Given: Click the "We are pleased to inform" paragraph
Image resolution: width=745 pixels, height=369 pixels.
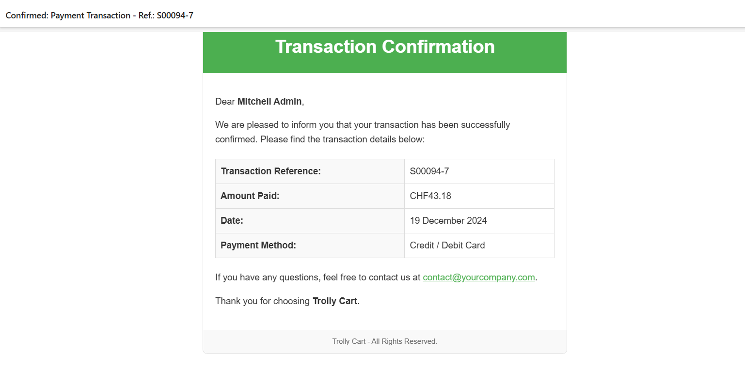Looking at the screenshot, I should point(363,125).
